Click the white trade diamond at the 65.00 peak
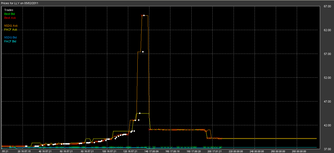 144,15
